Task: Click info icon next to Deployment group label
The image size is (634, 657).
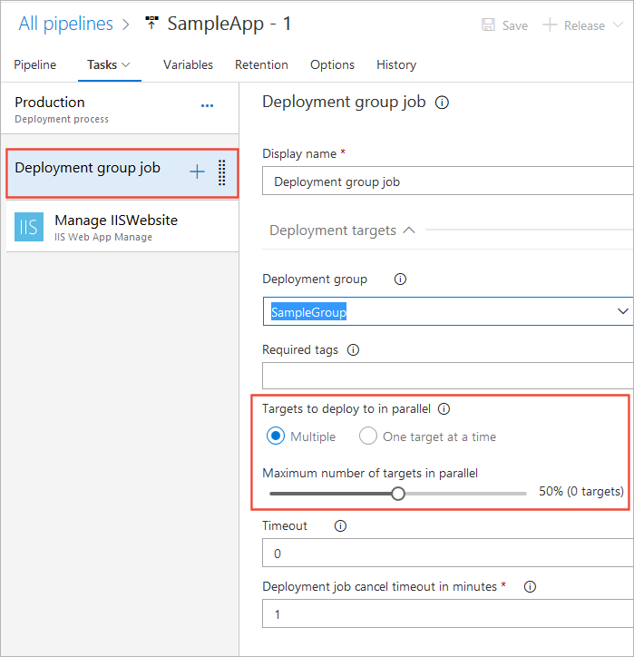Action: click(400, 279)
